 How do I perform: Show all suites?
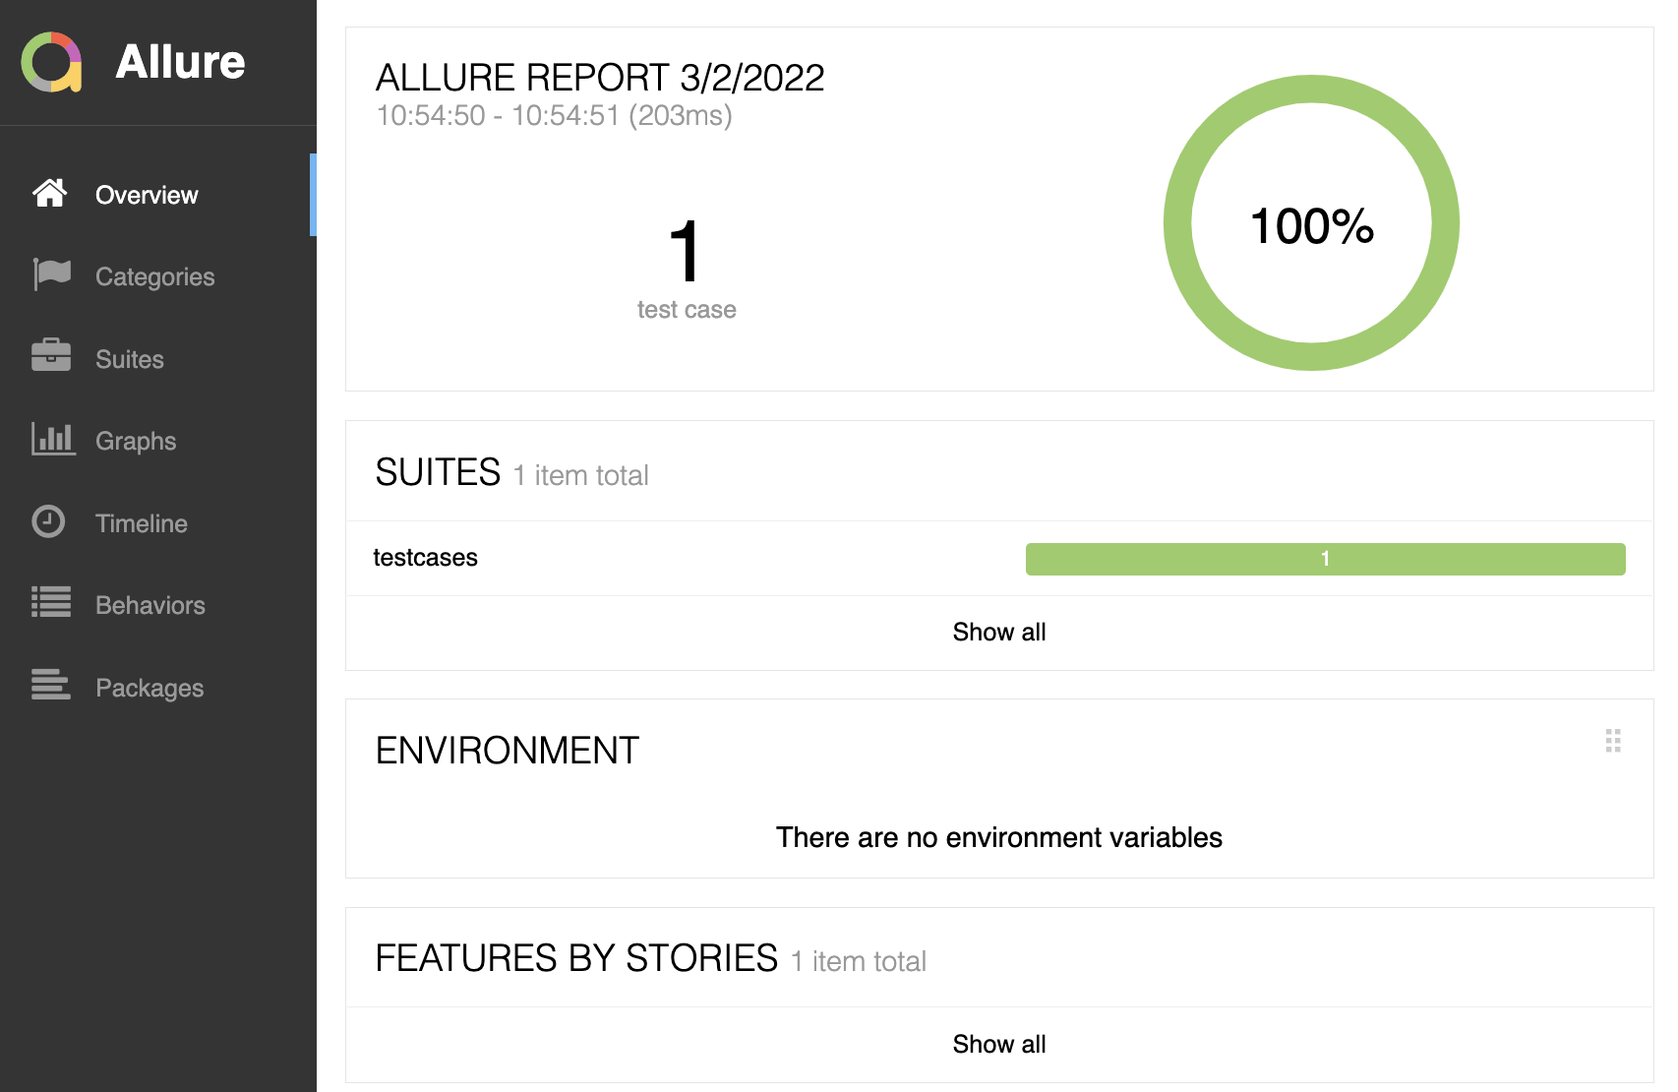(998, 633)
